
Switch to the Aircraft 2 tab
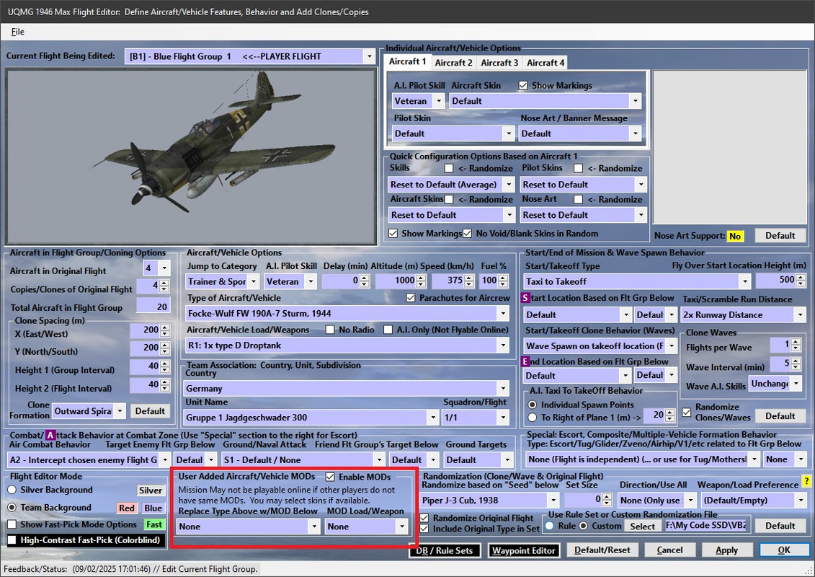click(x=454, y=63)
